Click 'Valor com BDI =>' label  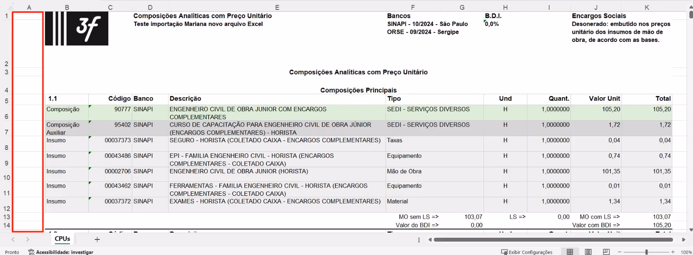pyautogui.click(x=596, y=225)
